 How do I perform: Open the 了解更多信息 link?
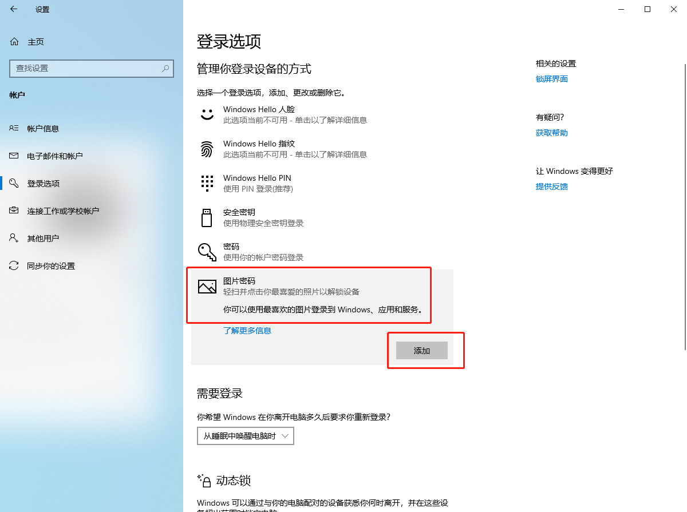[247, 330]
